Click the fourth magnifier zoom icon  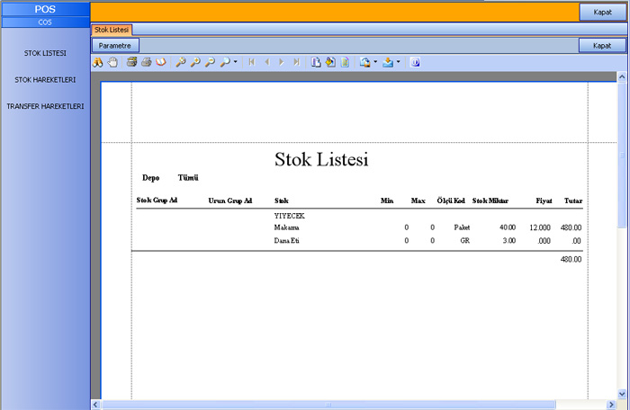225,62
